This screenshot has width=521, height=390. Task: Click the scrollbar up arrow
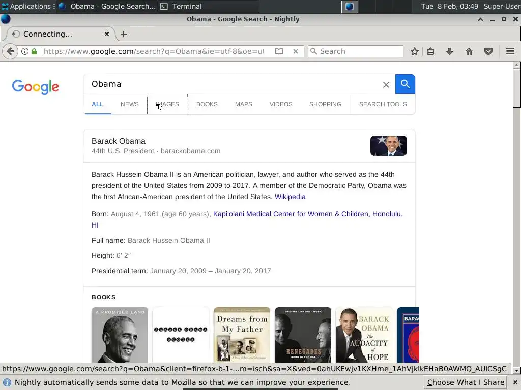pos(517,66)
